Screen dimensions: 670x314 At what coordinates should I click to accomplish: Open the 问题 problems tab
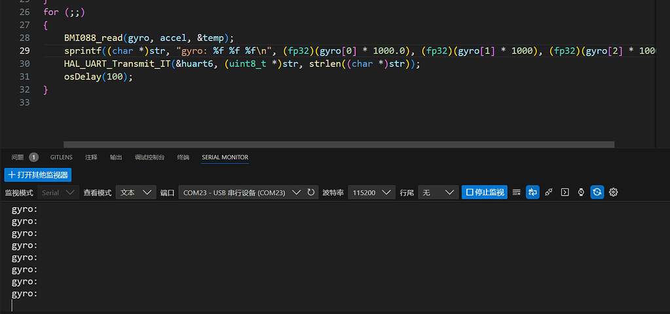click(18, 157)
